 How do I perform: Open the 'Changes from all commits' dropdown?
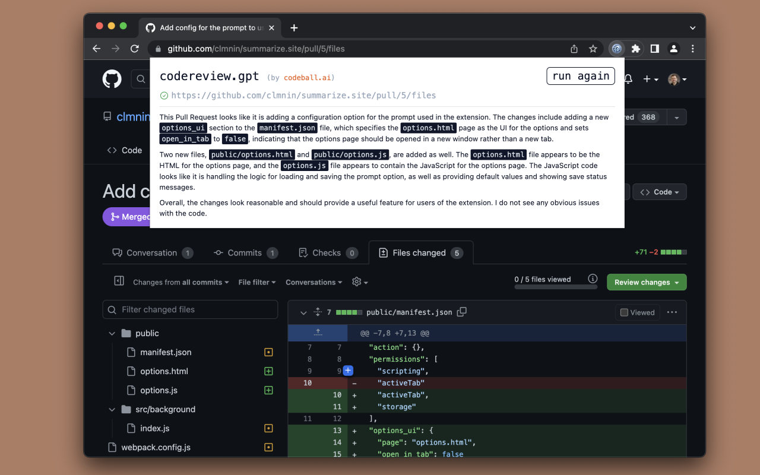pos(180,282)
